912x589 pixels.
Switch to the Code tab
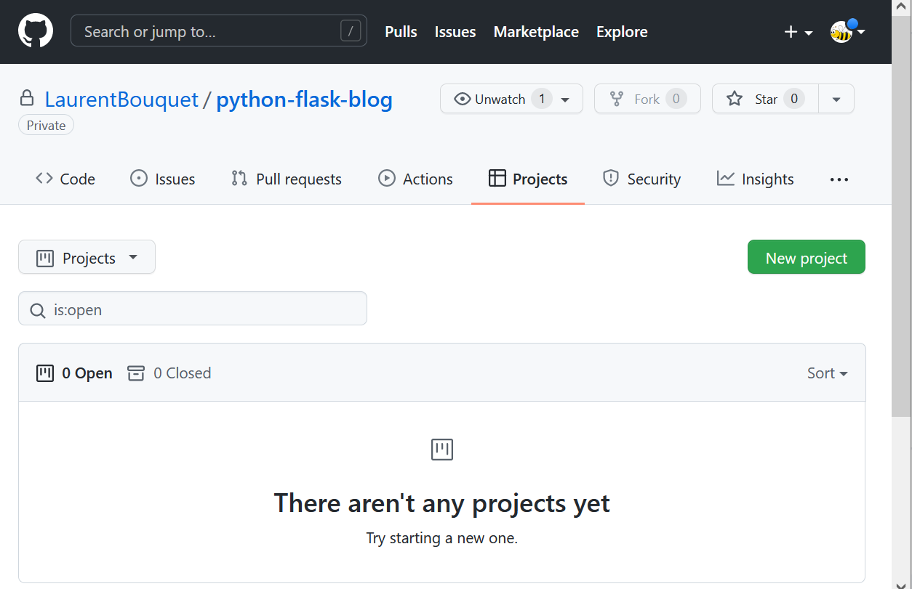click(x=65, y=179)
